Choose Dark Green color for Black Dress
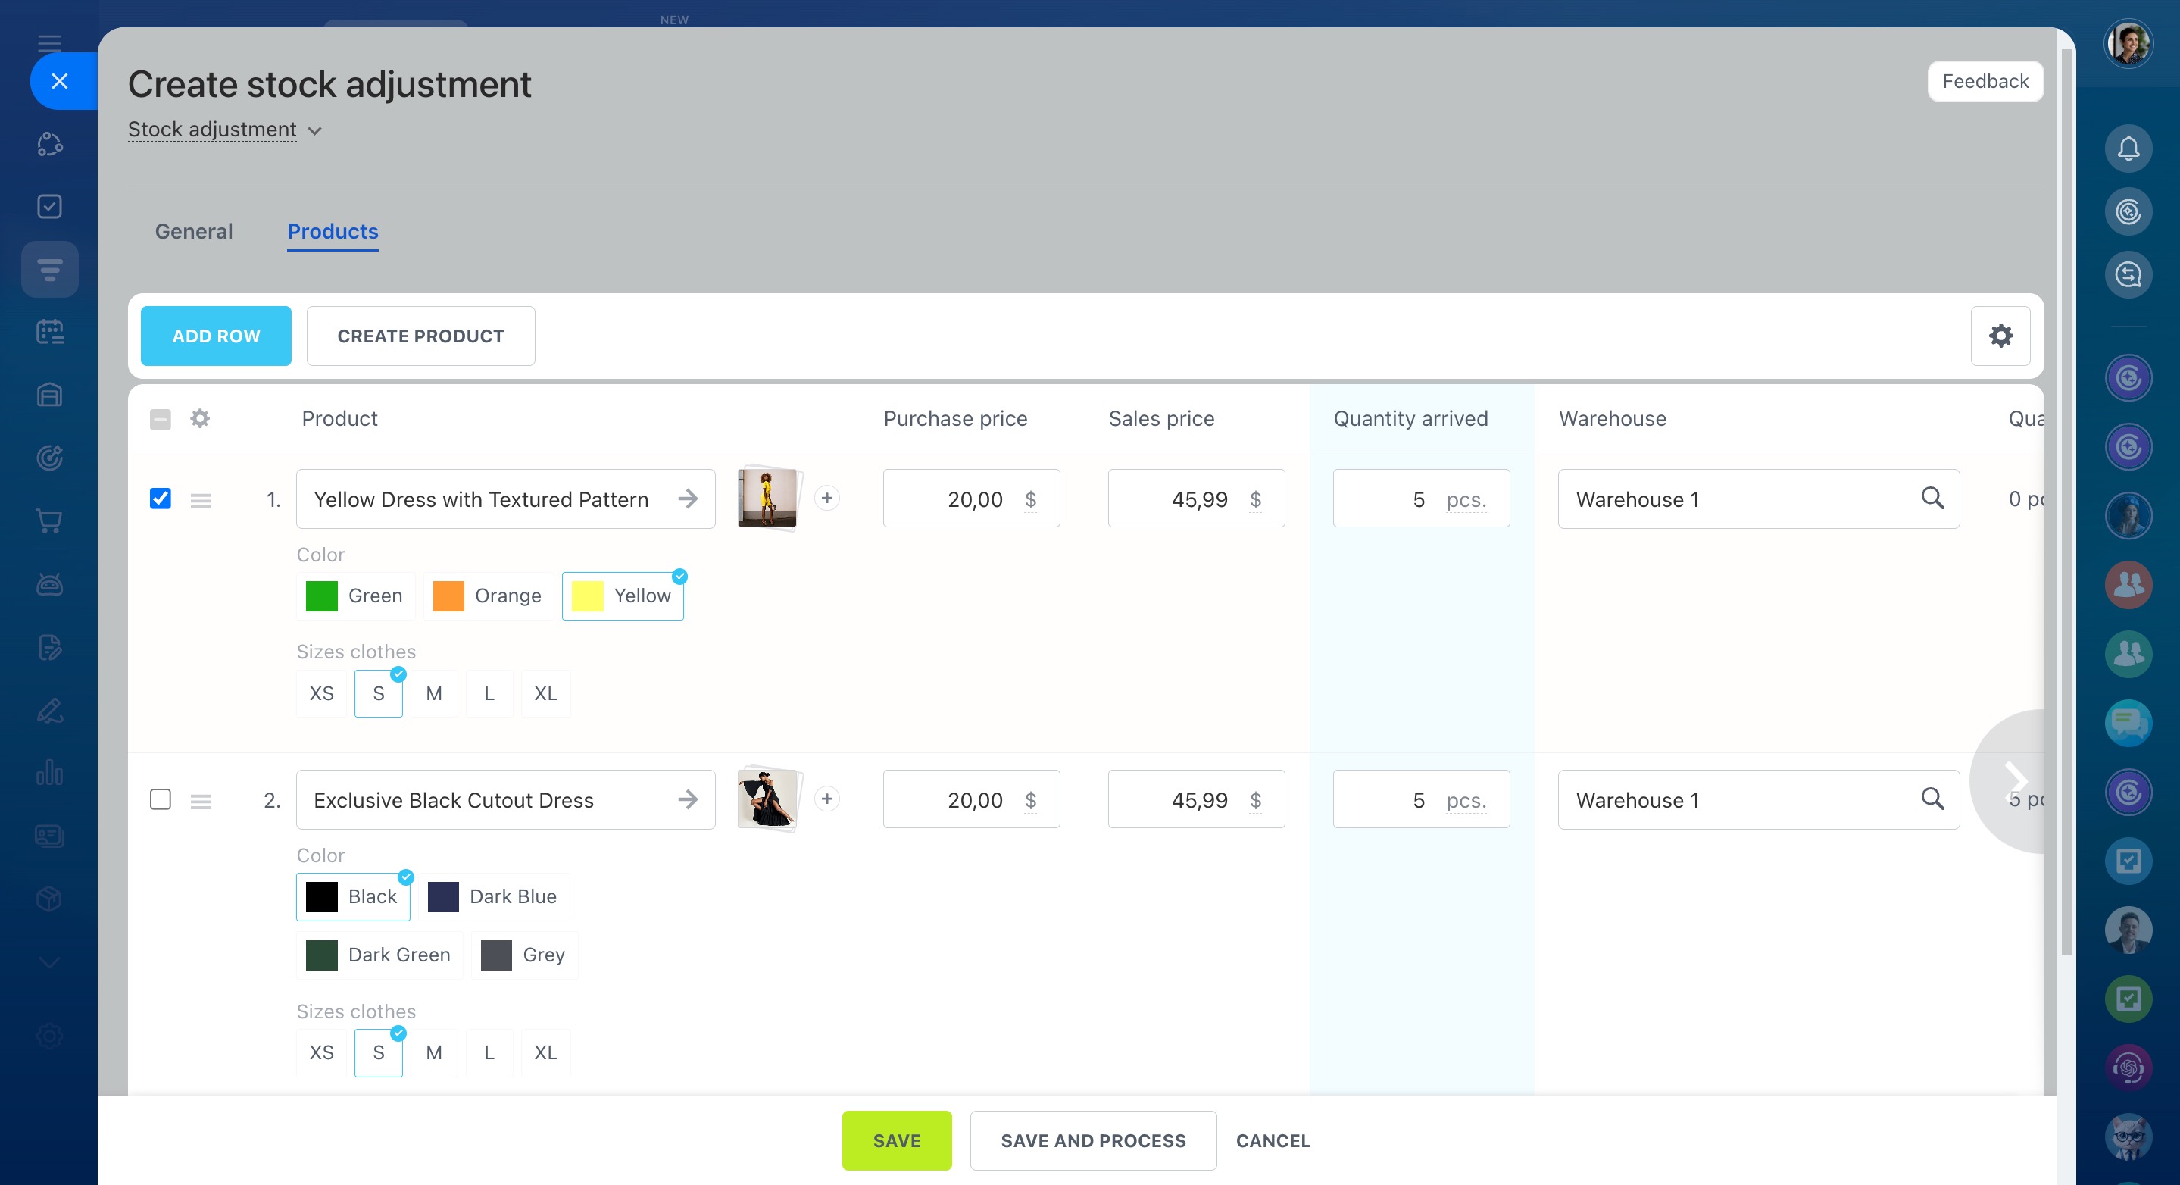 [378, 954]
